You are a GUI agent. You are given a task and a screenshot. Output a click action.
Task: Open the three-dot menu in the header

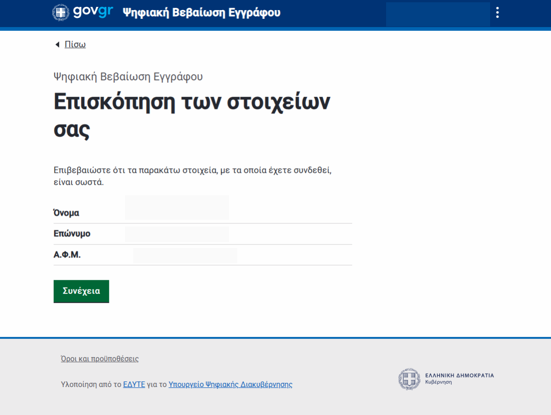pyautogui.click(x=497, y=12)
